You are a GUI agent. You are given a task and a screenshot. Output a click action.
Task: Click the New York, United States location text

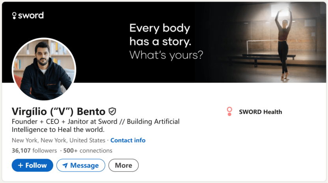point(58,140)
